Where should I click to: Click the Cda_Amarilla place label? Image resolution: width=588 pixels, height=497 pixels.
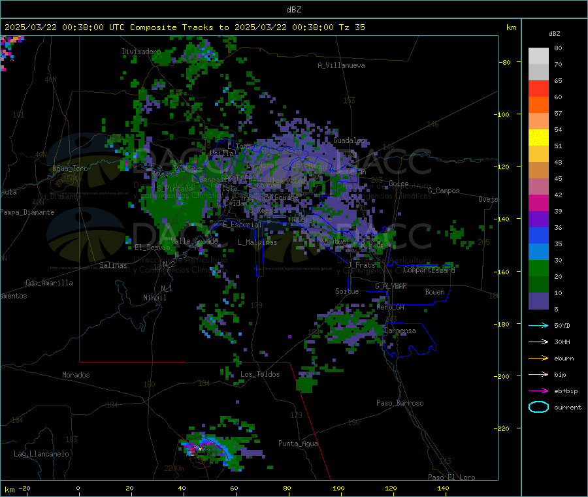click(x=49, y=283)
